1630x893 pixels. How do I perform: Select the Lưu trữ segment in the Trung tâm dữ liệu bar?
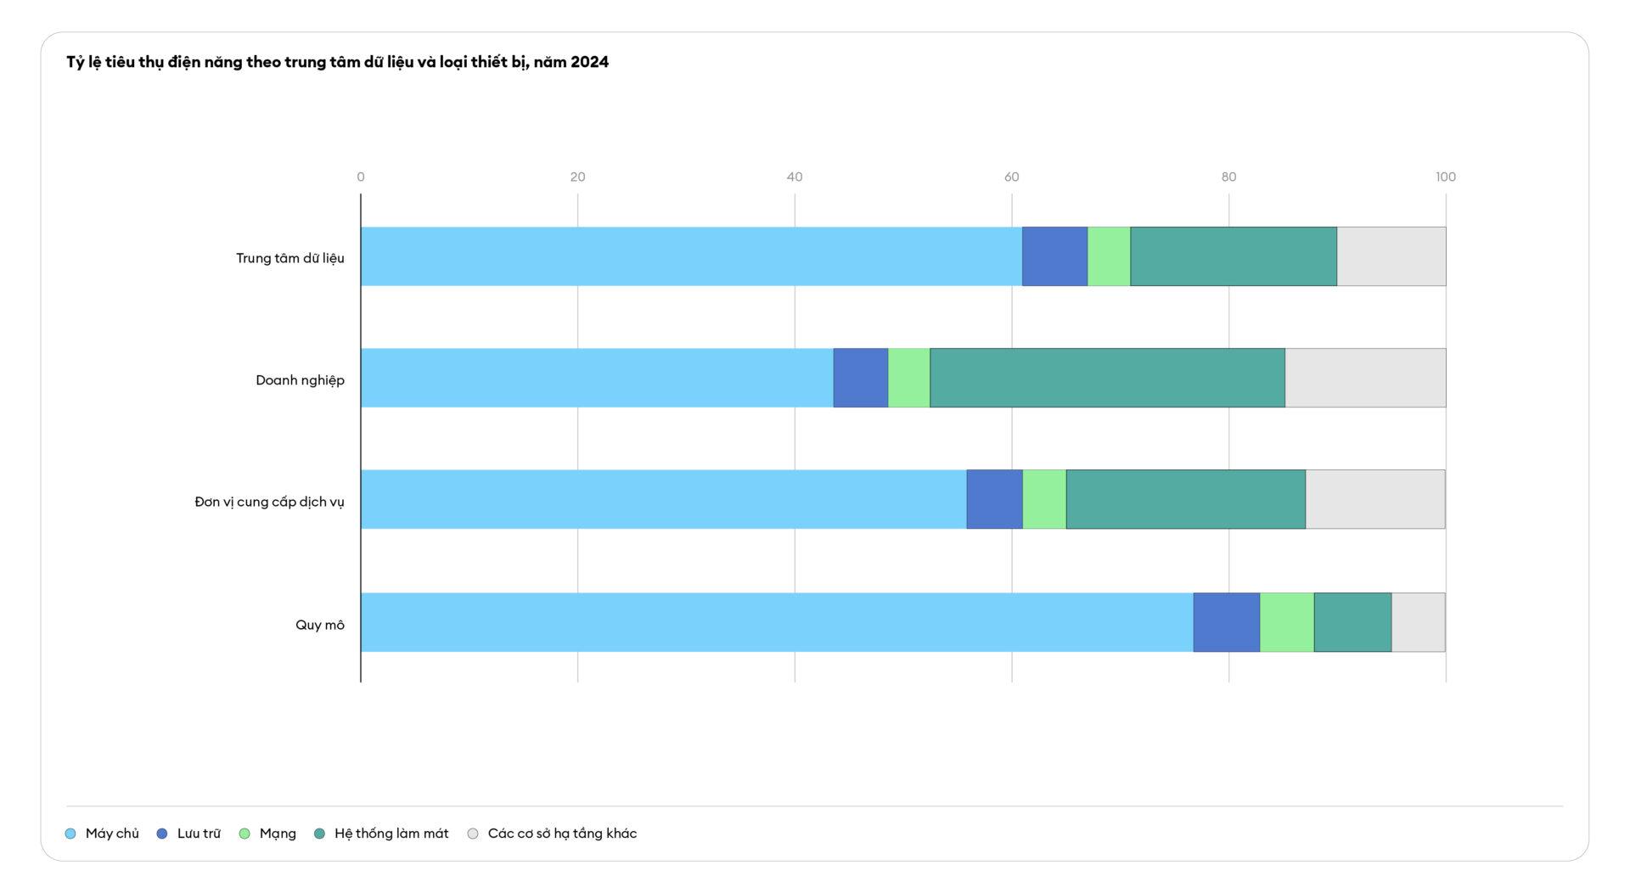1054,256
